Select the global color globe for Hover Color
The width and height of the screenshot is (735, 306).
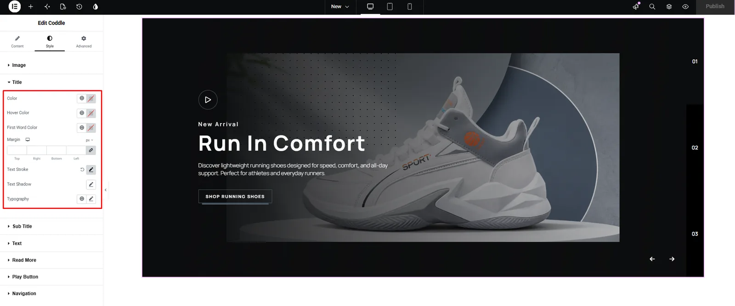(82, 113)
